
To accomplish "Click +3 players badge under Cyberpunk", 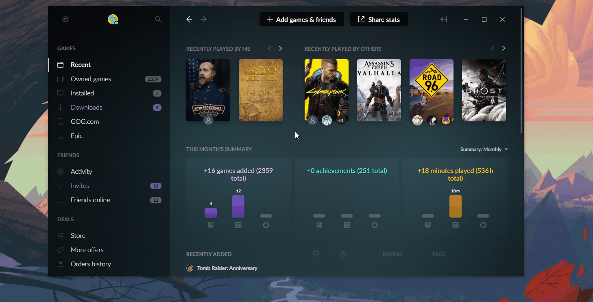I will pos(340,121).
